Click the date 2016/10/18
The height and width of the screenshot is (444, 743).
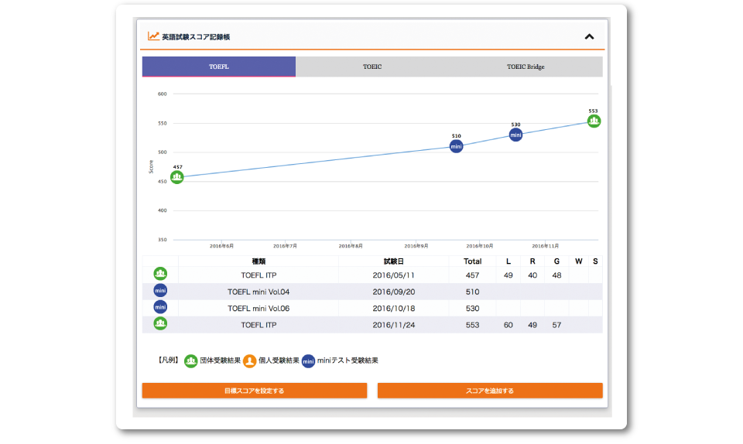[x=394, y=308]
